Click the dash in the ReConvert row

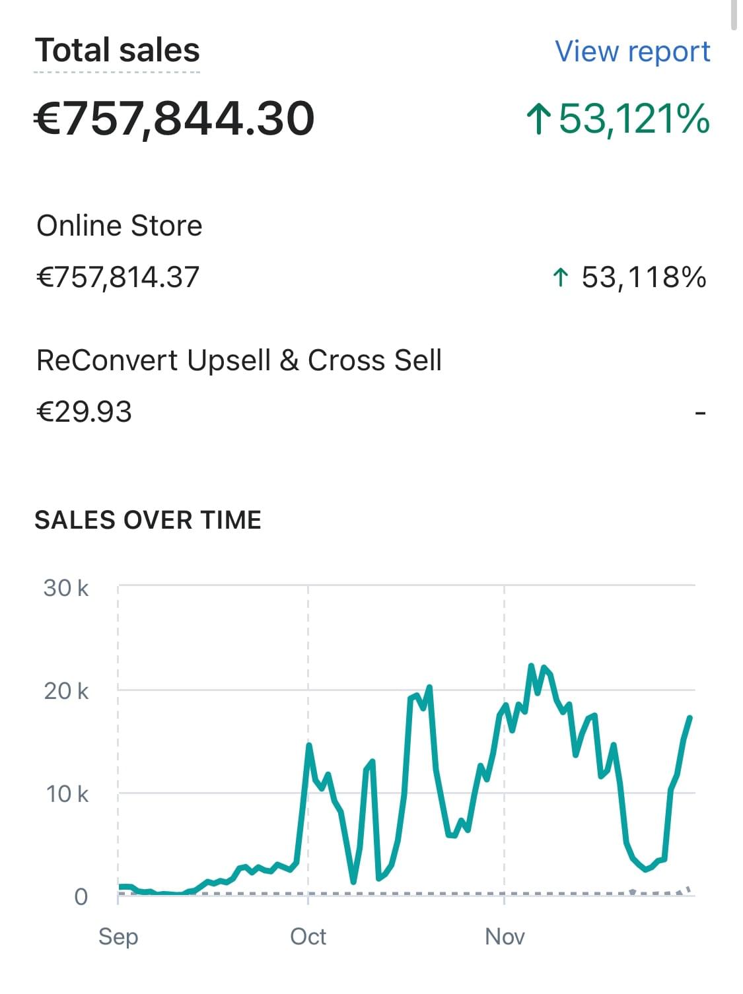701,414
